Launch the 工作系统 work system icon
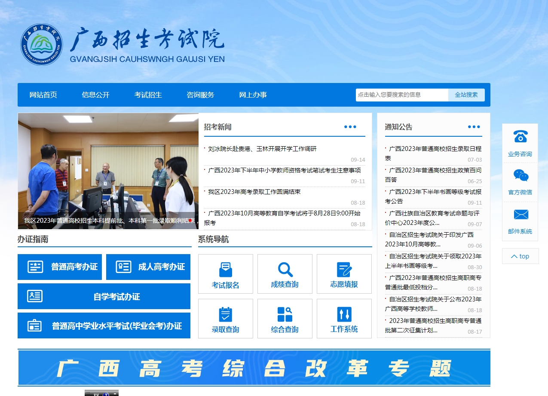The image size is (548, 396). pyautogui.click(x=344, y=319)
